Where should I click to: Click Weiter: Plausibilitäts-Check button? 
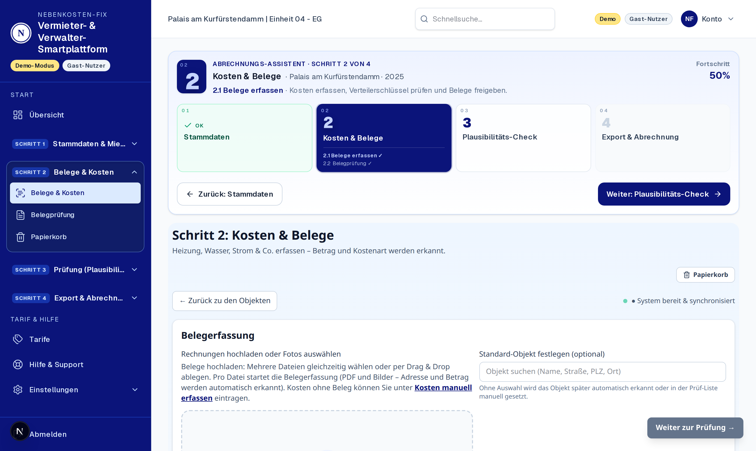pos(664,194)
